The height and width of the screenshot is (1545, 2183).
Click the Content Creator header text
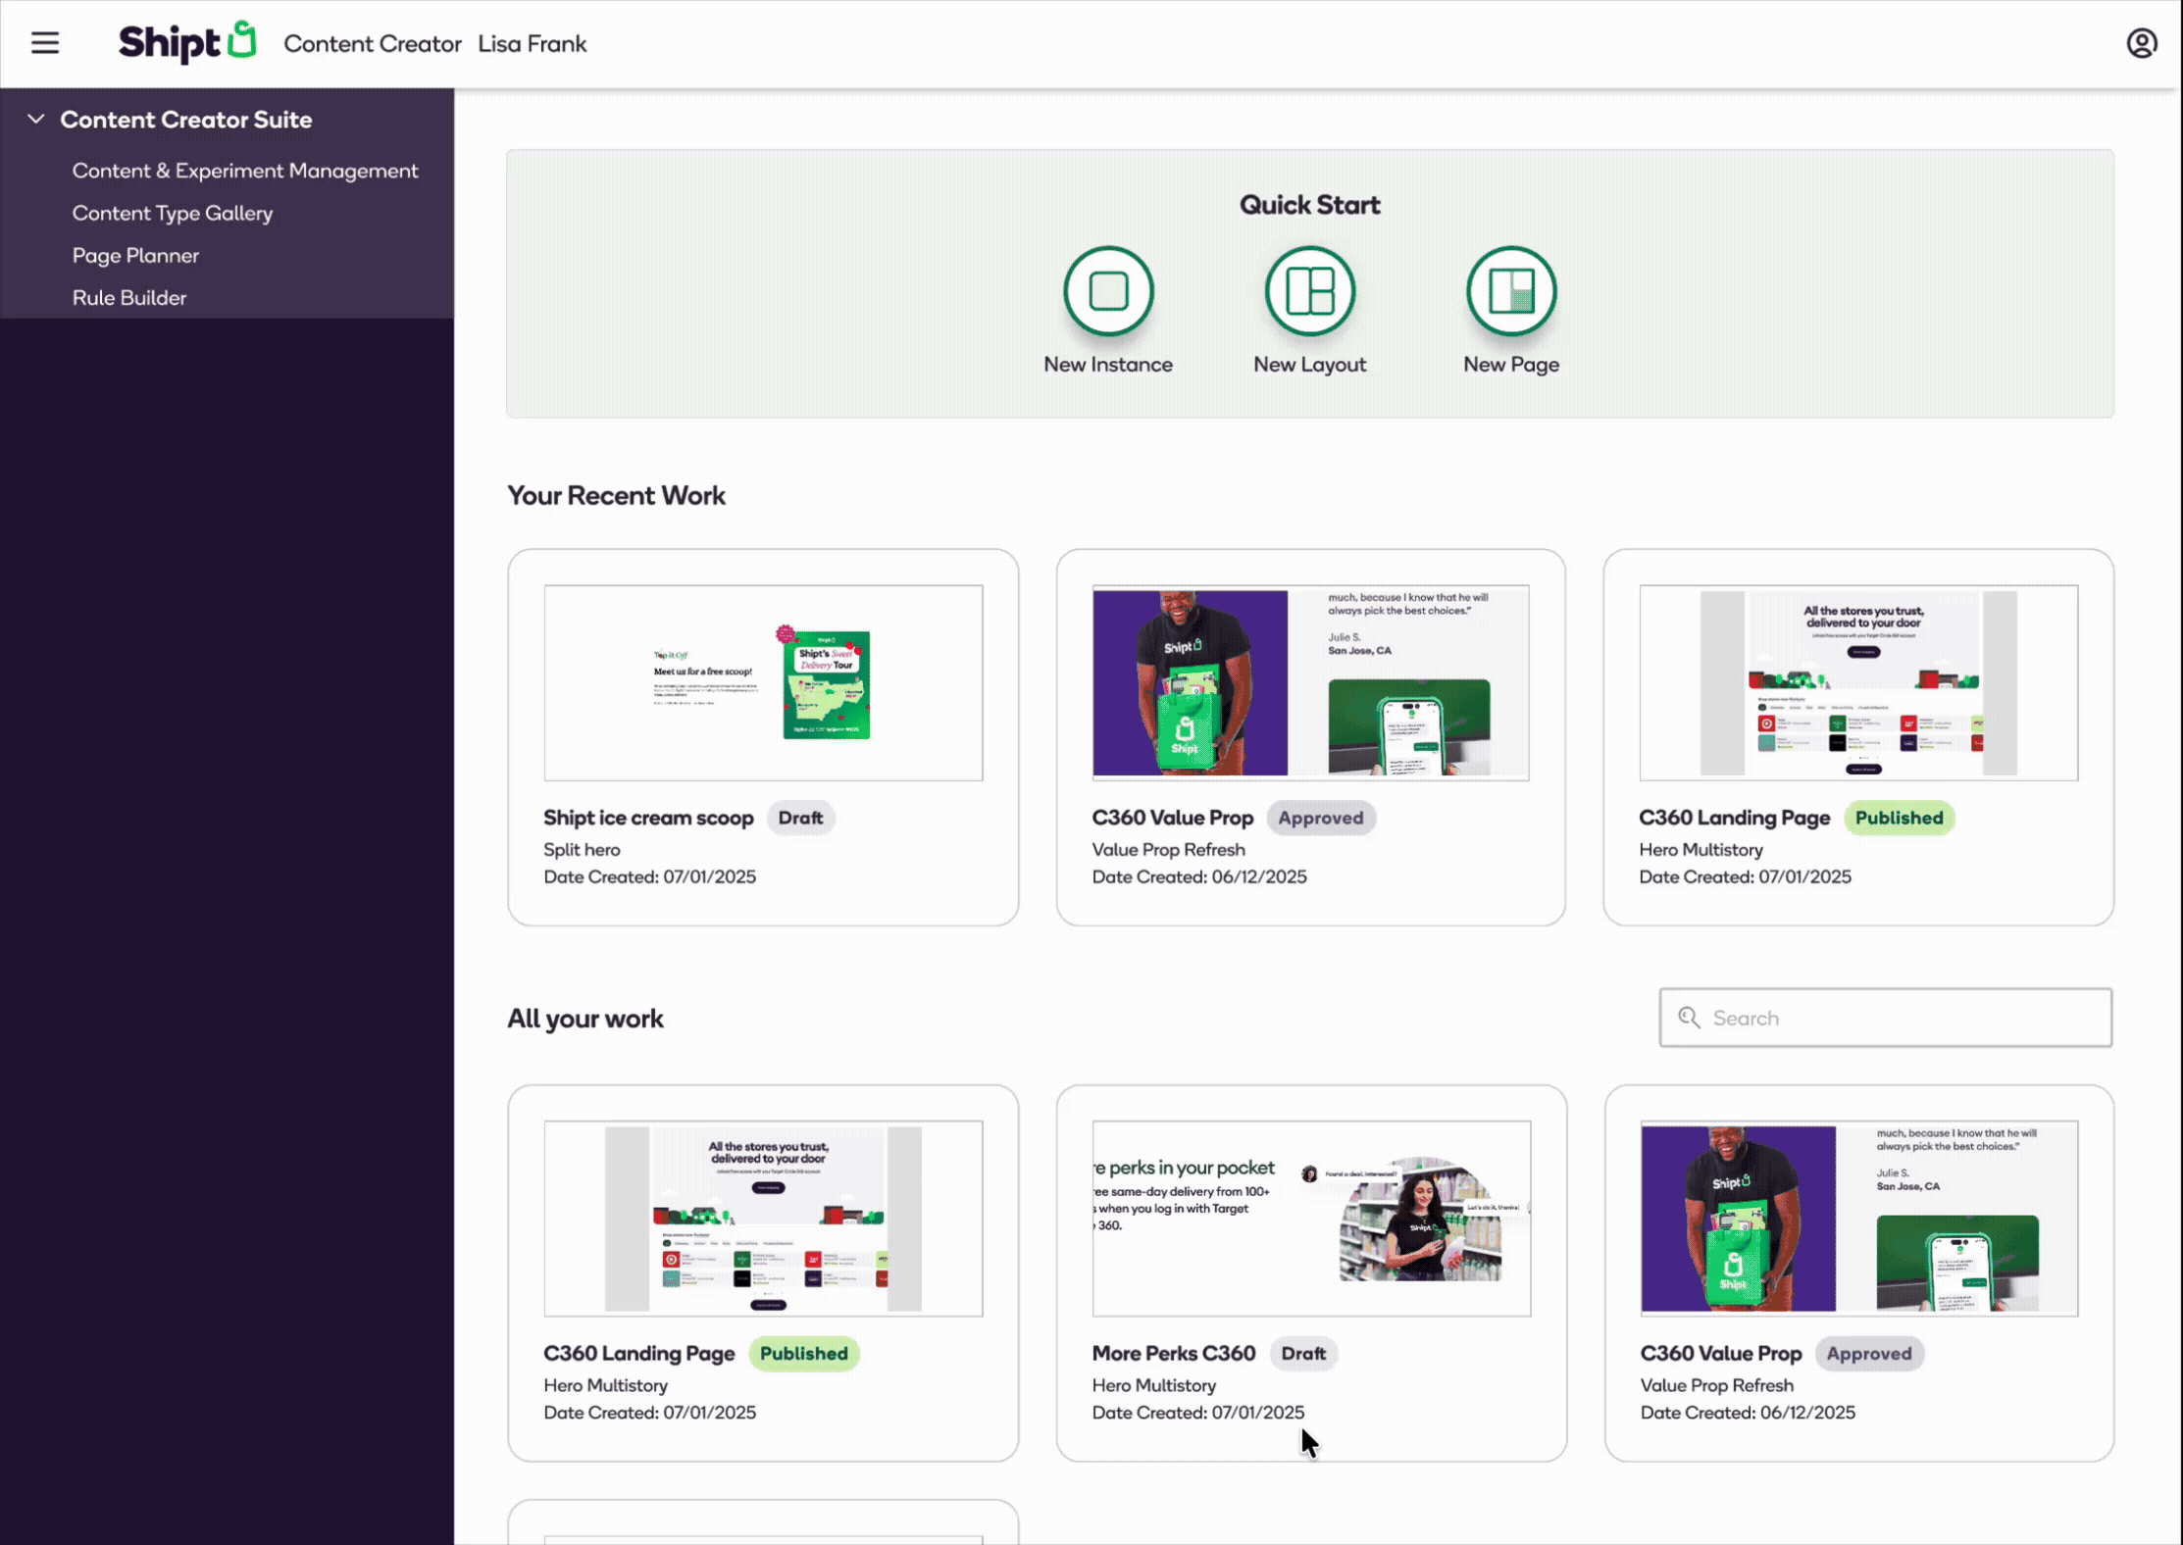pyautogui.click(x=373, y=43)
